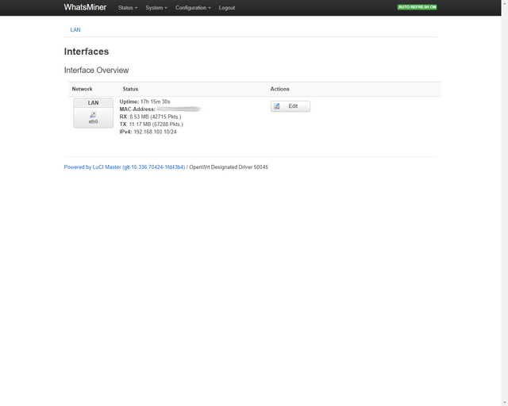
Task: Click the RX 8.53 MB value
Action: [156, 117]
